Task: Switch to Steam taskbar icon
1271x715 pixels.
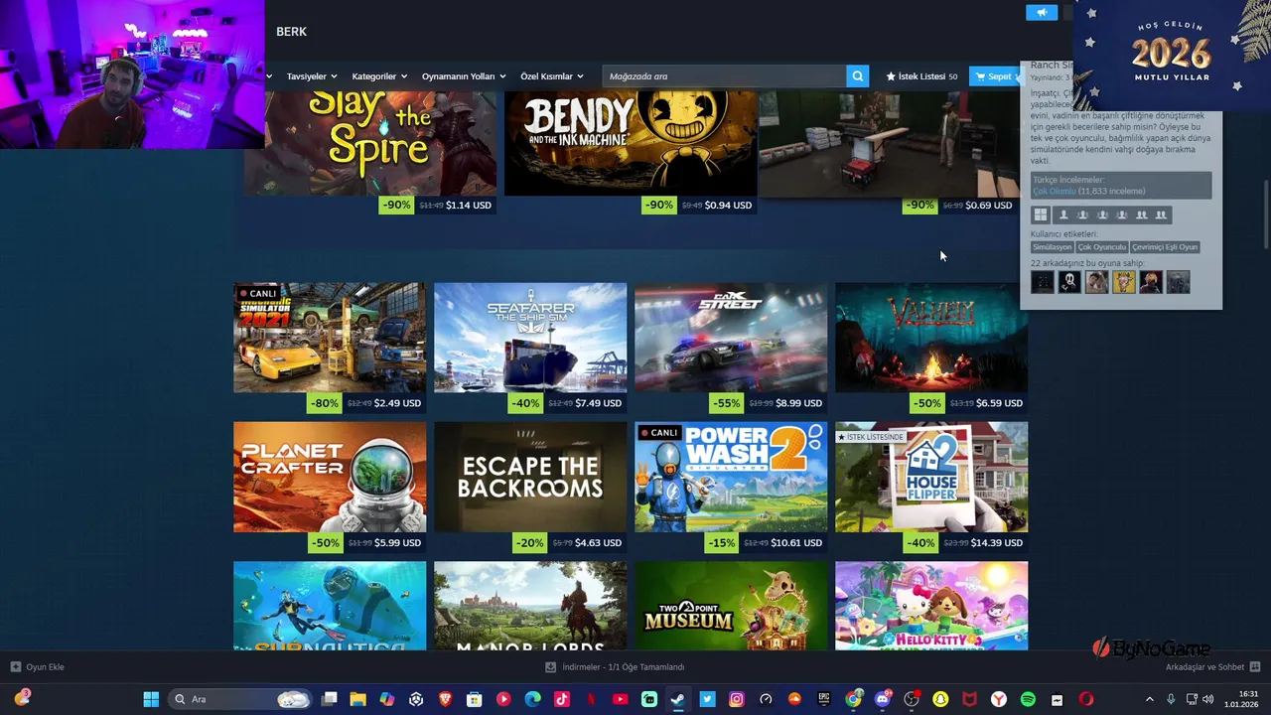Action: [x=678, y=699]
